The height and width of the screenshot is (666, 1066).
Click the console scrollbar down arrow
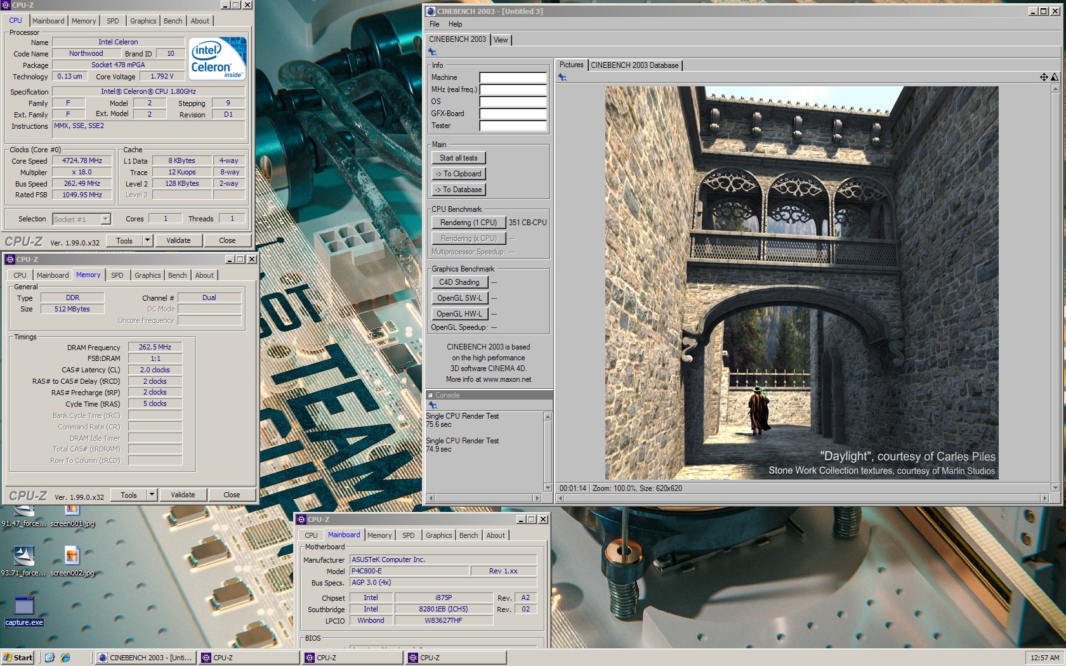(x=548, y=488)
